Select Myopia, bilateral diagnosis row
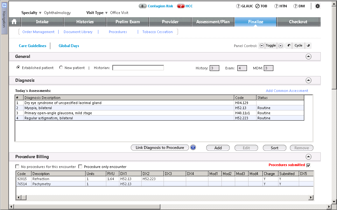Viewport: 337px width, 210px height. 159,108
